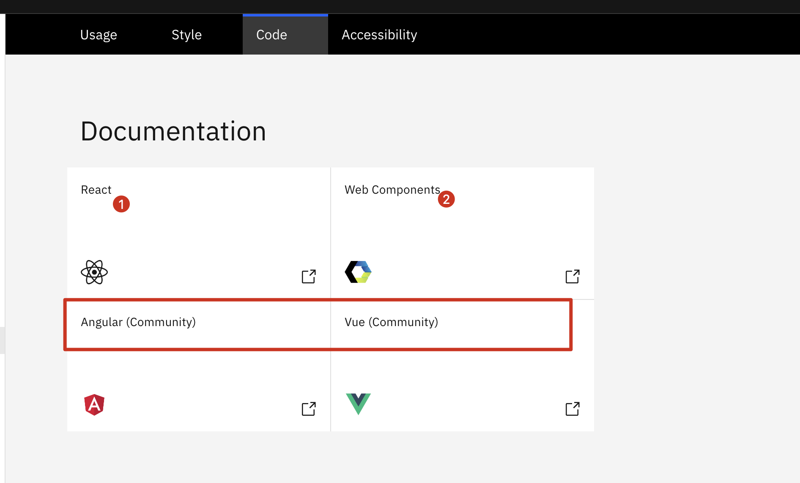Click the Vue (Community) label
Viewport: 800px width, 483px height.
[x=391, y=322]
